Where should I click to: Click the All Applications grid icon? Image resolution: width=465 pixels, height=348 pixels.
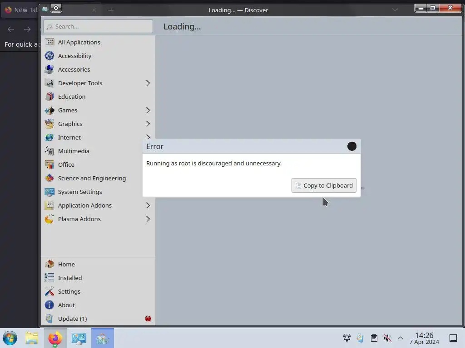click(x=49, y=42)
